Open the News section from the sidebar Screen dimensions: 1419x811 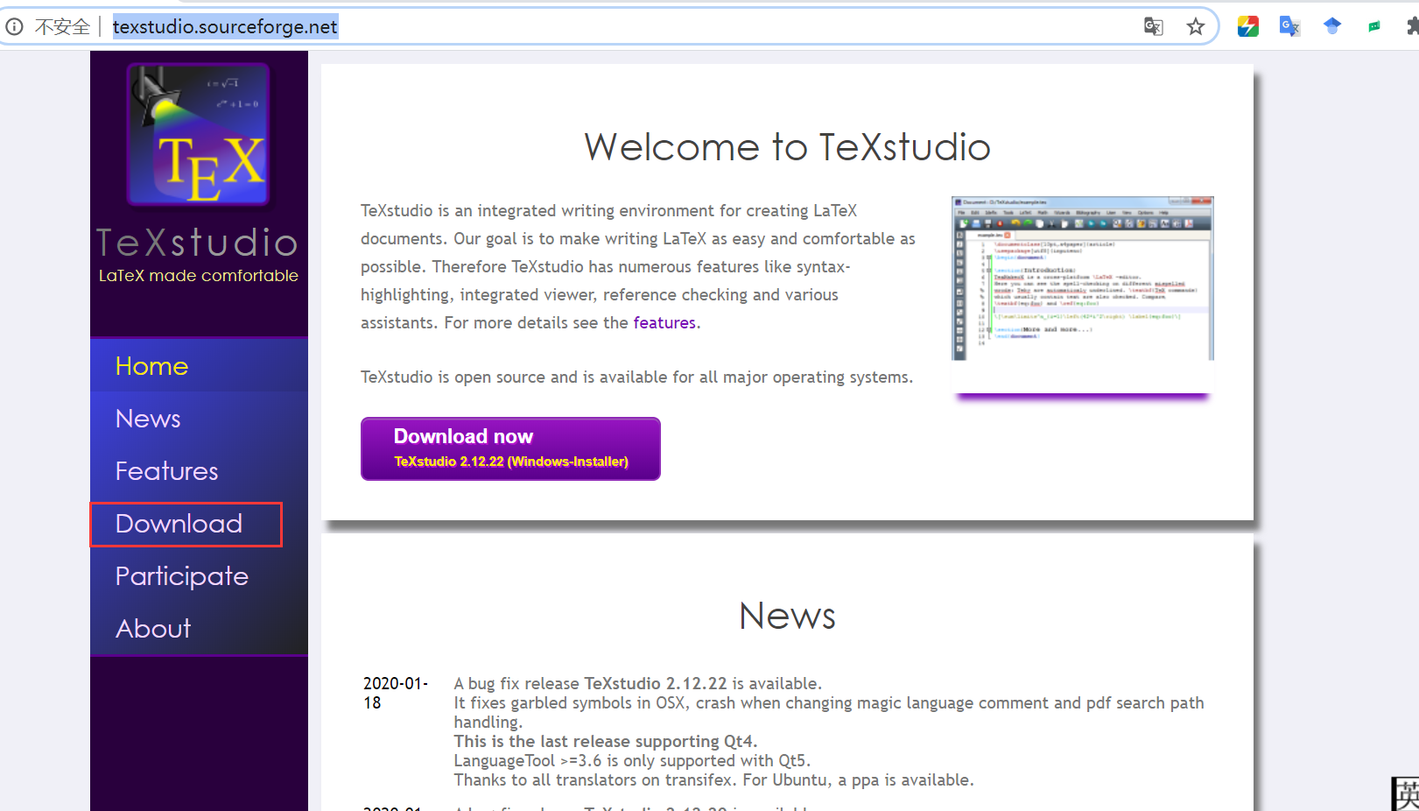[x=147, y=419]
